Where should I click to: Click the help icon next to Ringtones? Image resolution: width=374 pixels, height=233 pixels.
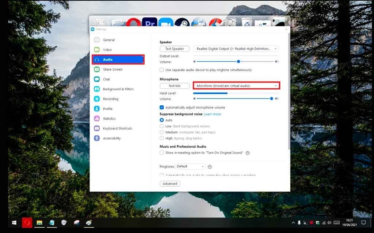coord(210,167)
